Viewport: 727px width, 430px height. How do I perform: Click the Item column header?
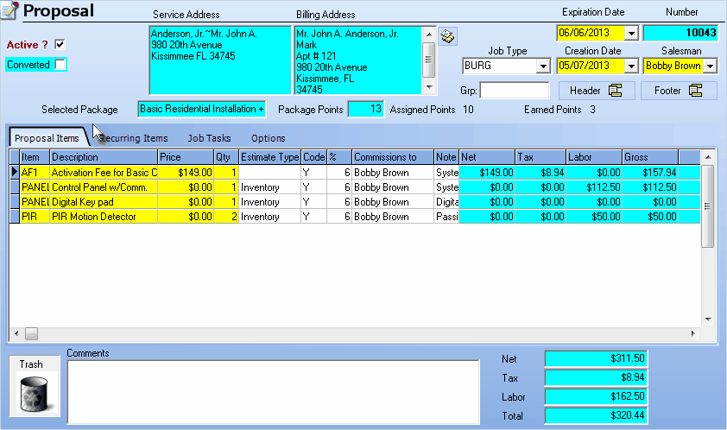(x=35, y=157)
